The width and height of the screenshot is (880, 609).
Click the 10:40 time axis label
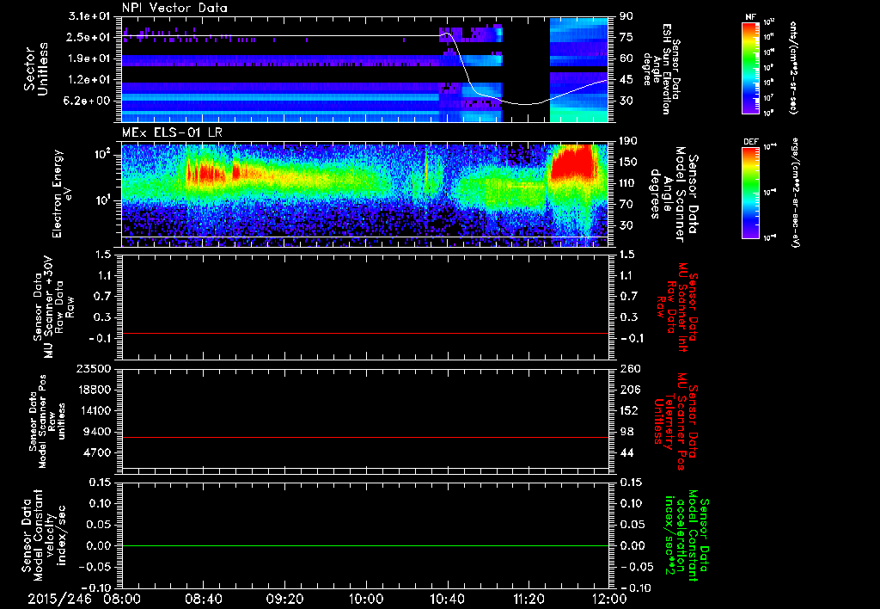coord(447,599)
